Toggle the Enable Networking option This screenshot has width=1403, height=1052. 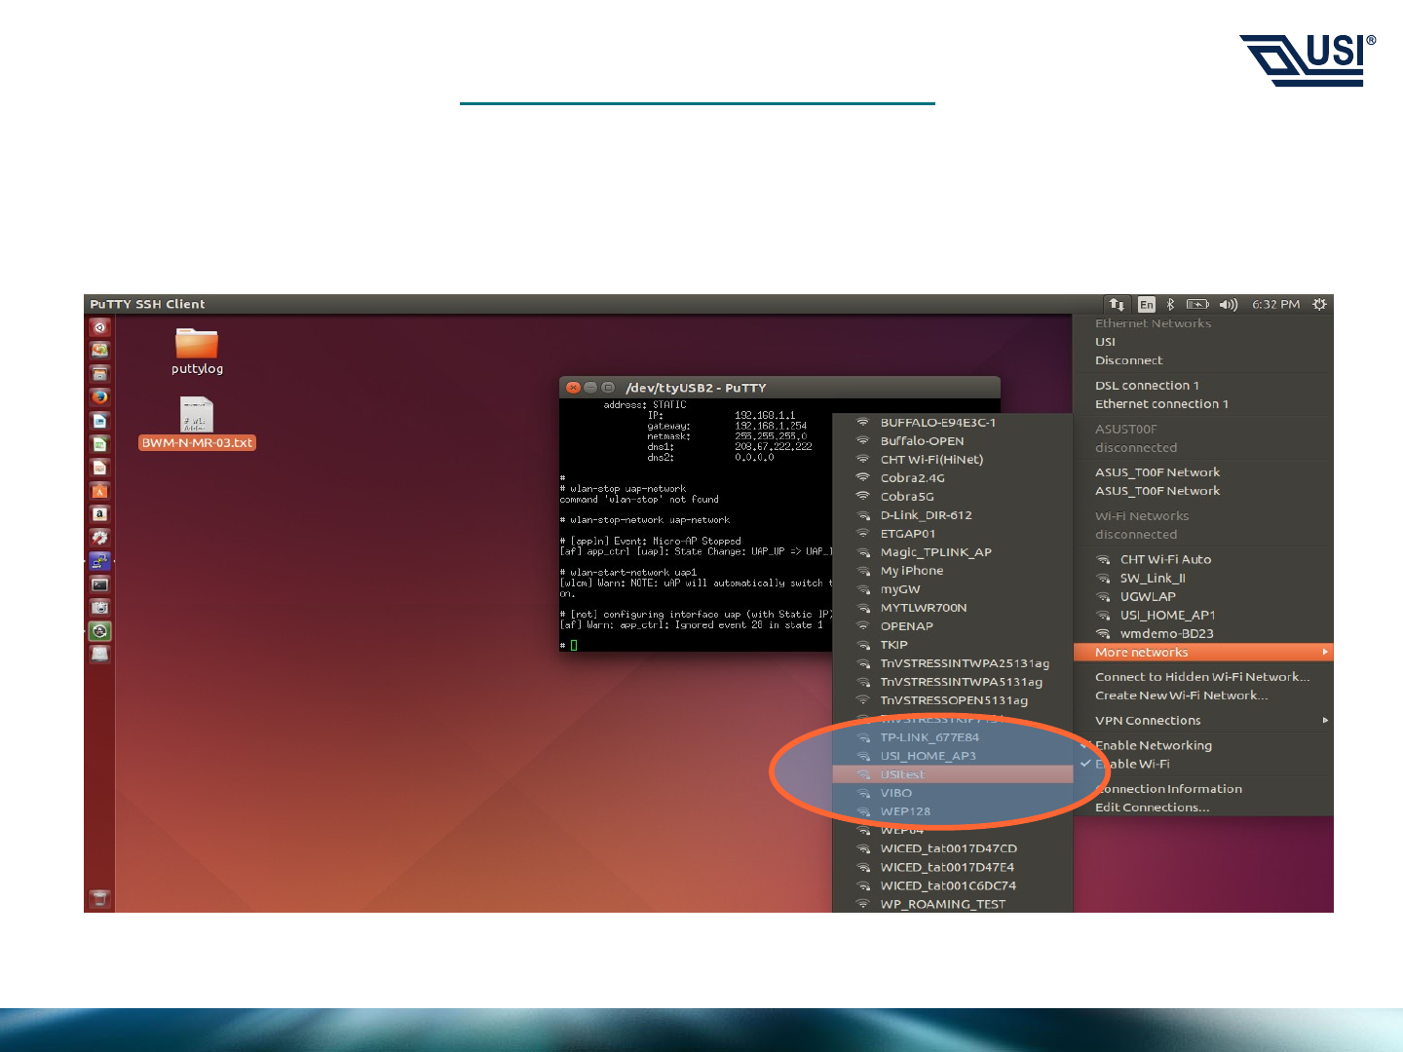click(1203, 746)
